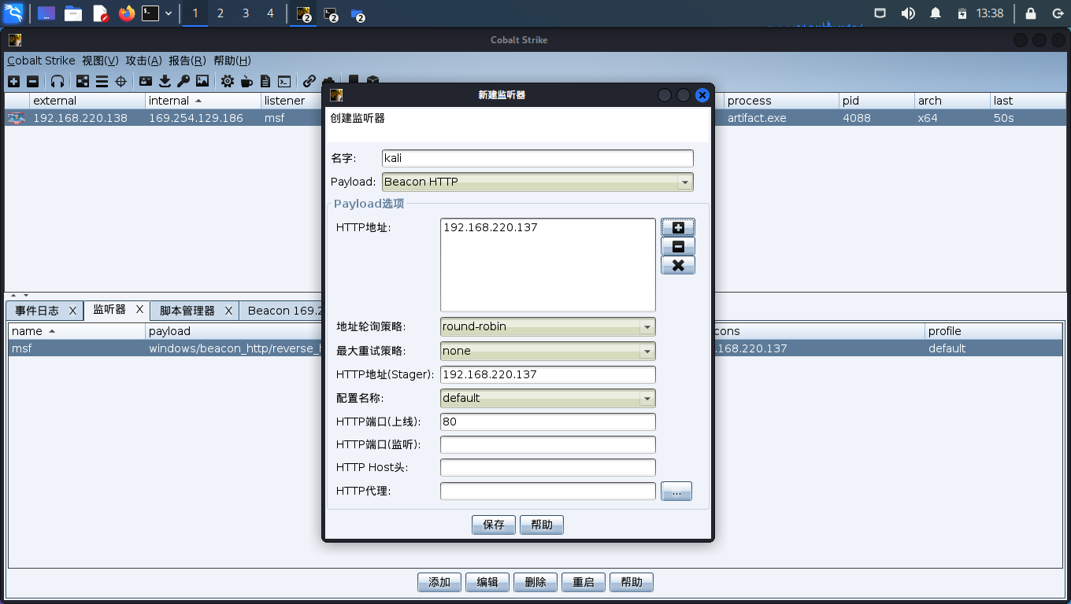This screenshot has width=1071, height=604.
Task: Open the 攻击(A) menu
Action: (144, 61)
